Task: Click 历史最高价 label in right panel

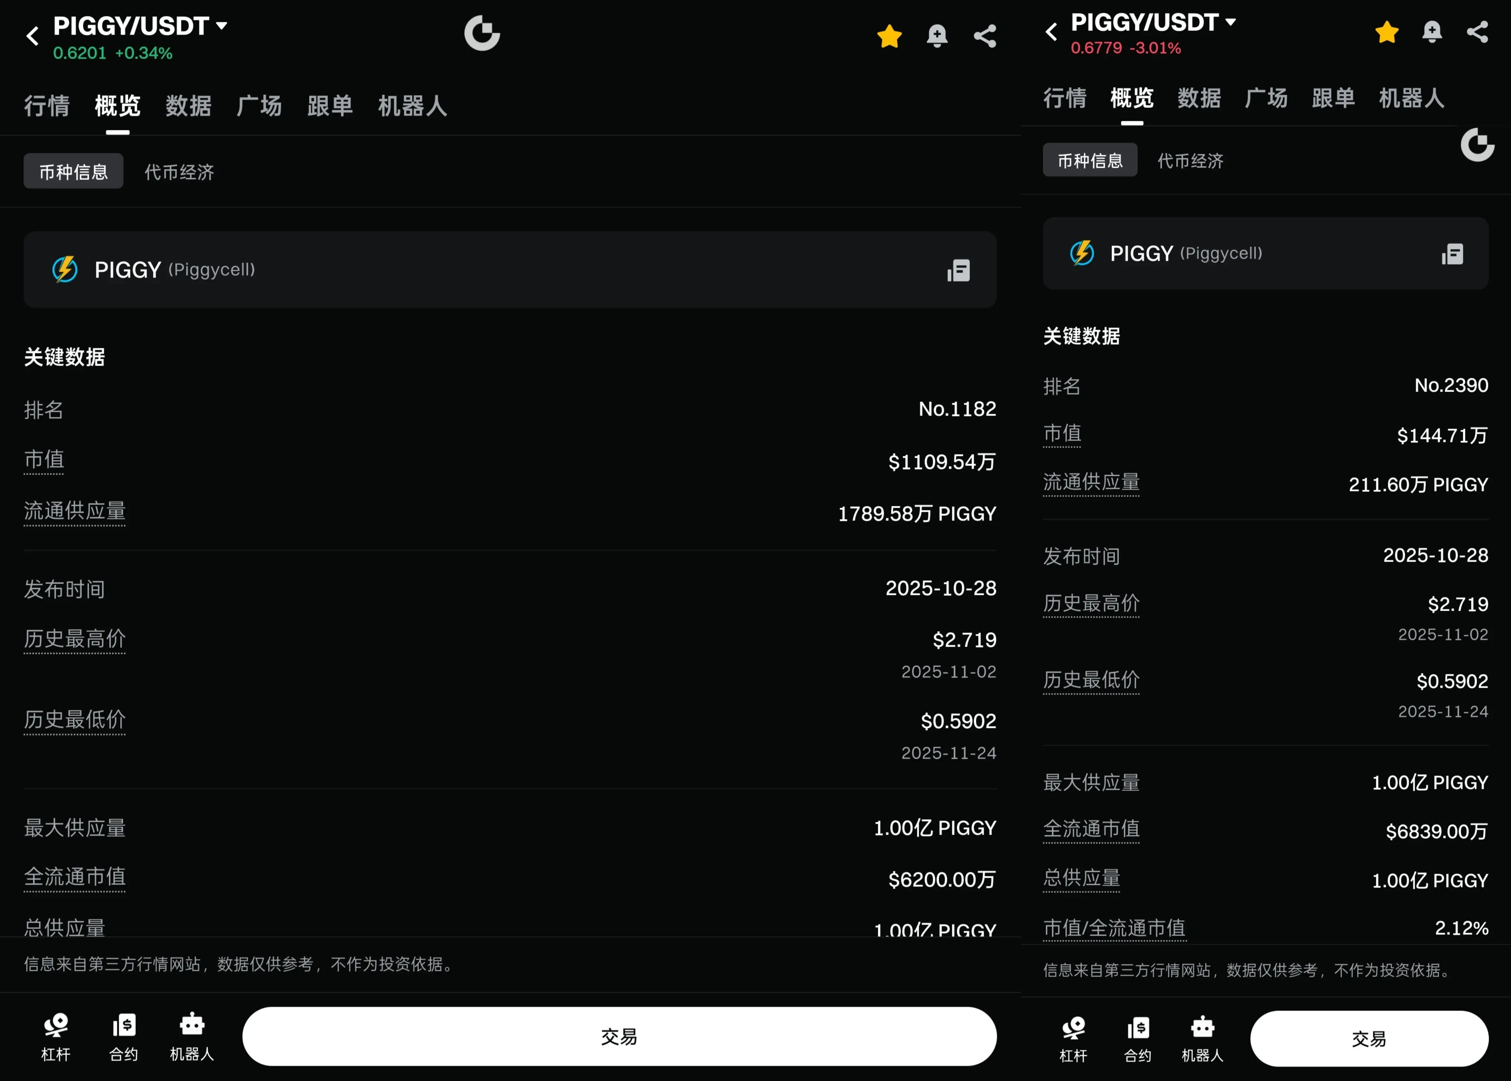Action: (1091, 603)
